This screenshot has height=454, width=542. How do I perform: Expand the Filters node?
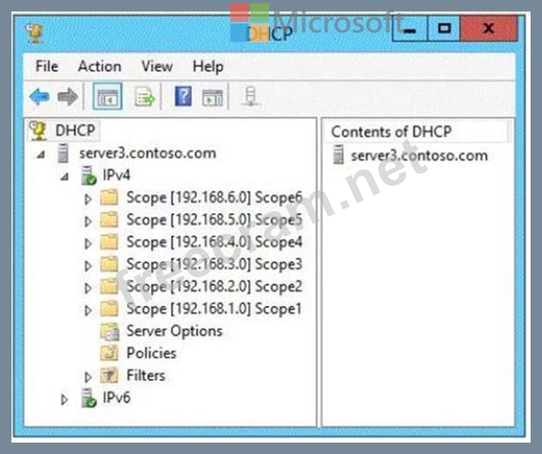pyautogui.click(x=88, y=377)
